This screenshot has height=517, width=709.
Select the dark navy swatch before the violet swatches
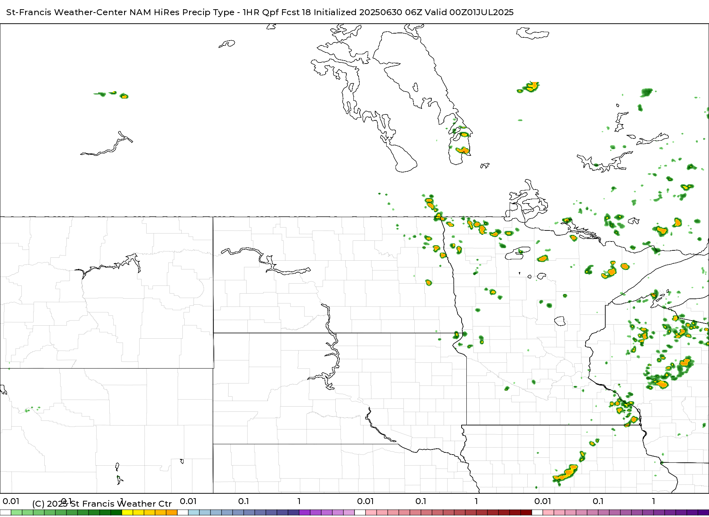[294, 513]
